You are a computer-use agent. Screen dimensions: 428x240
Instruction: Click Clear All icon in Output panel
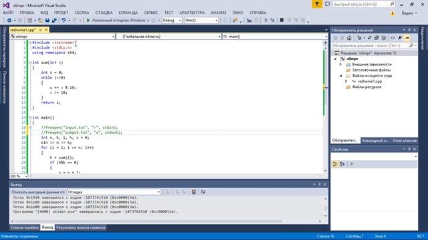[194, 192]
